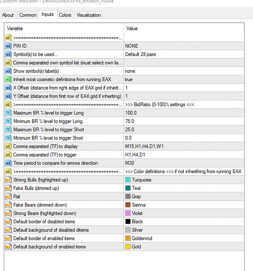Toggle the Inherit cosmetic definitions true value
The image size is (253, 271).
pyautogui.click(x=184, y=79)
